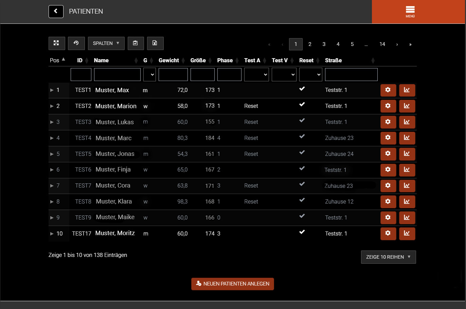Viewport: 466px width, 309px height.
Task: Open the SPALTEN columns dropdown
Action: 106,43
